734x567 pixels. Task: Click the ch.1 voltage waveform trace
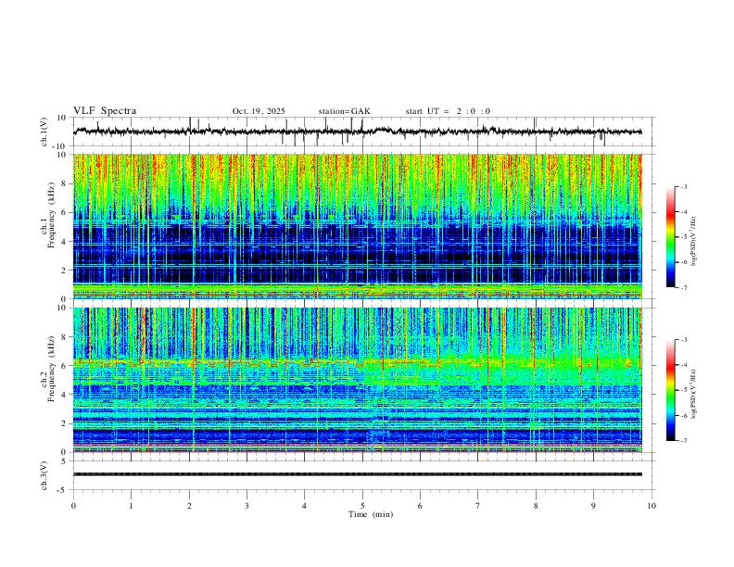pyautogui.click(x=358, y=132)
